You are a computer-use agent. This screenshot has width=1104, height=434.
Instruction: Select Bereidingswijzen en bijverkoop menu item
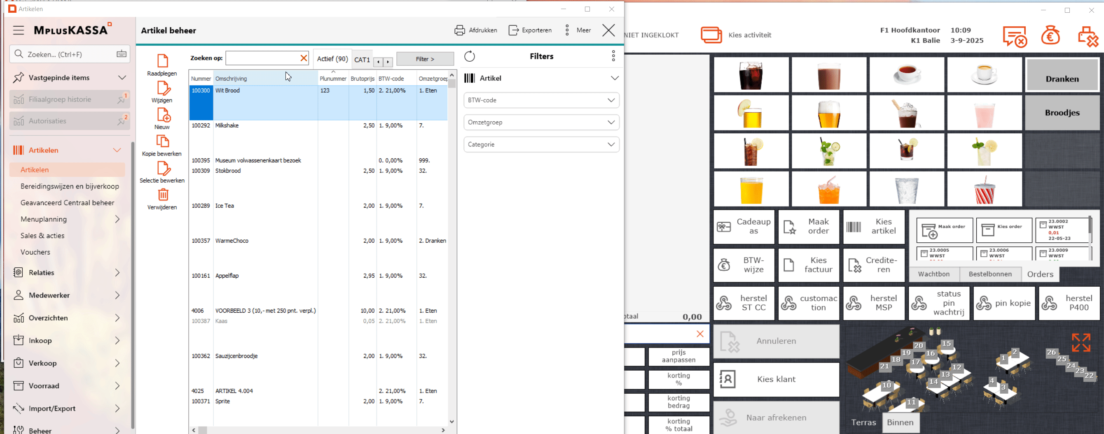pyautogui.click(x=70, y=186)
